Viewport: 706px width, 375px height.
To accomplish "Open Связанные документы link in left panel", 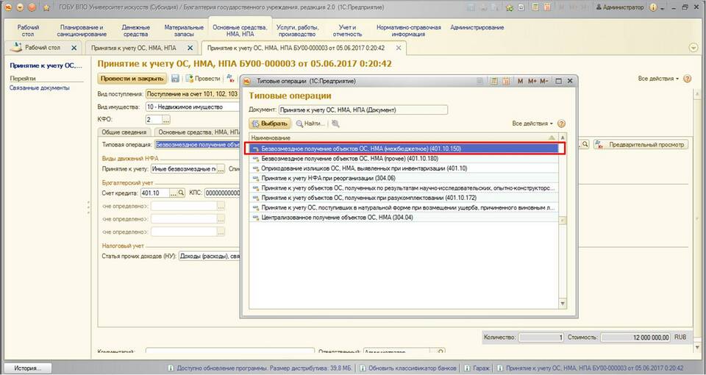I will tap(40, 87).
